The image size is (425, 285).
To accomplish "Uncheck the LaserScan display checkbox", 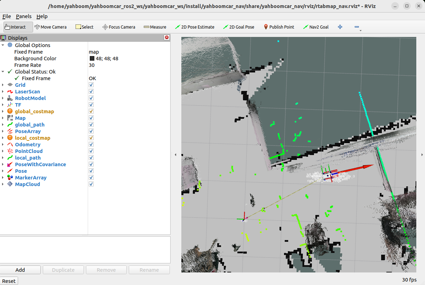I will click(x=91, y=92).
